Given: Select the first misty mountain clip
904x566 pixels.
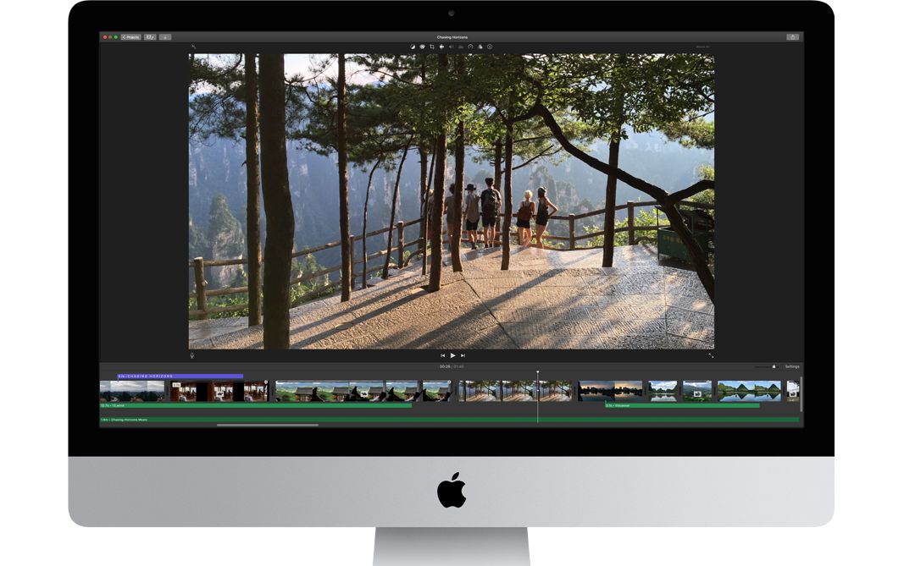Looking at the screenshot, I should pos(132,391).
